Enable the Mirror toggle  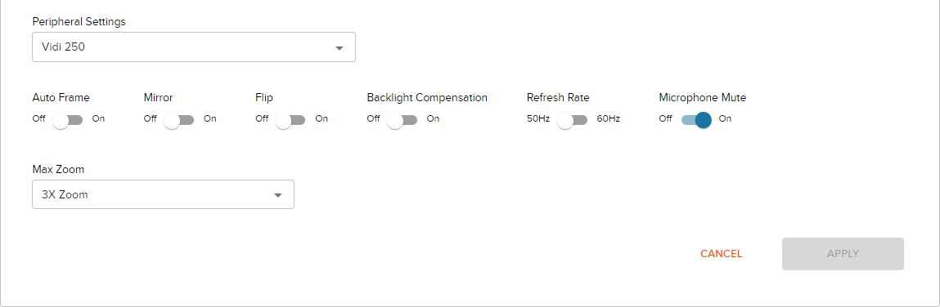[x=179, y=120]
